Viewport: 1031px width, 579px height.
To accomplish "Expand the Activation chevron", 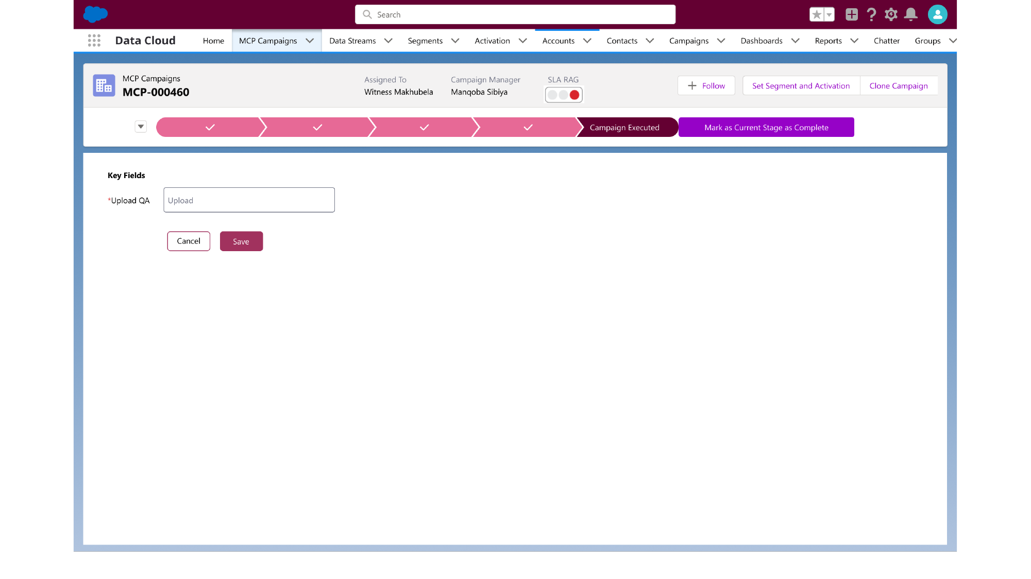I will tap(523, 41).
